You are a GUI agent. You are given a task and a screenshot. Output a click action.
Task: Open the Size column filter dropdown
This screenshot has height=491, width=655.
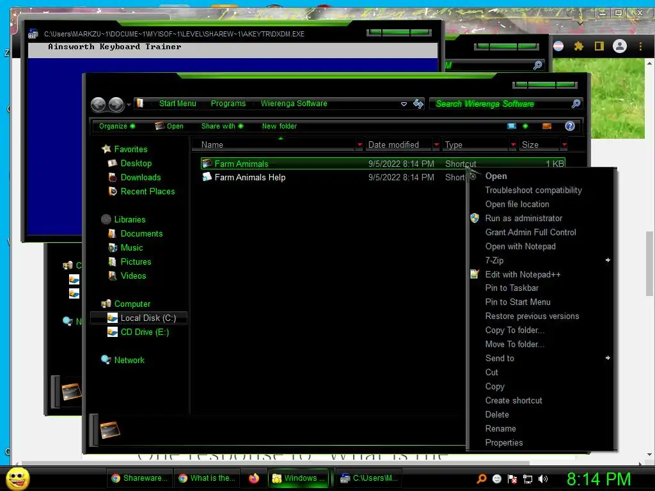coord(564,144)
